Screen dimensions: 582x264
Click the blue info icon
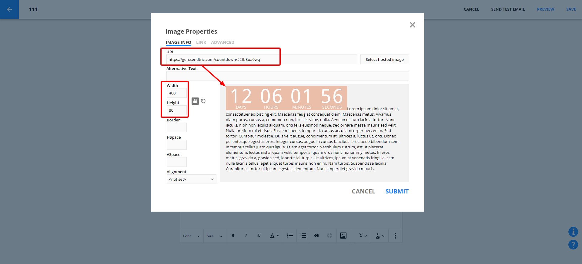(573, 232)
